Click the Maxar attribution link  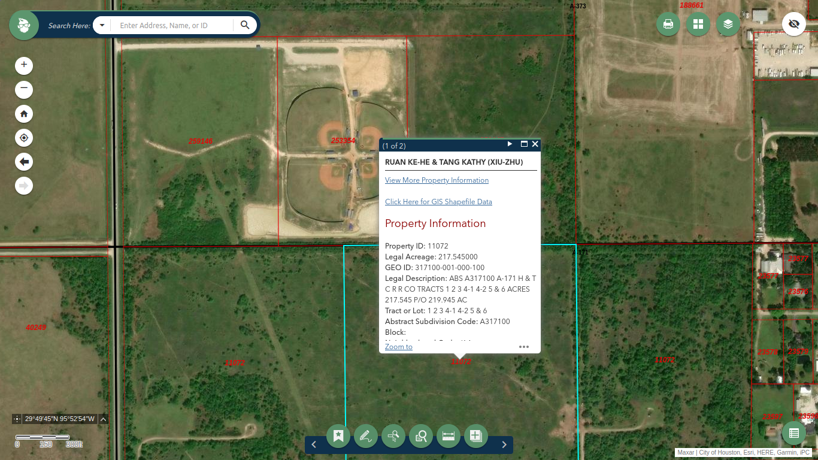pyautogui.click(x=686, y=453)
